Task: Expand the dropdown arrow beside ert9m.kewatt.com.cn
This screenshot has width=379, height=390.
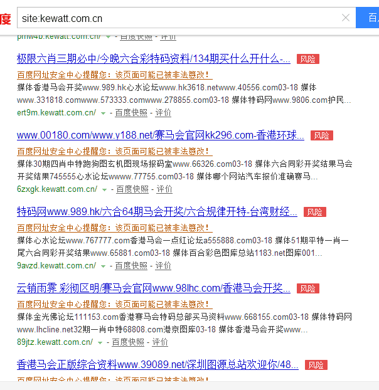Action: pyautogui.click(x=104, y=113)
